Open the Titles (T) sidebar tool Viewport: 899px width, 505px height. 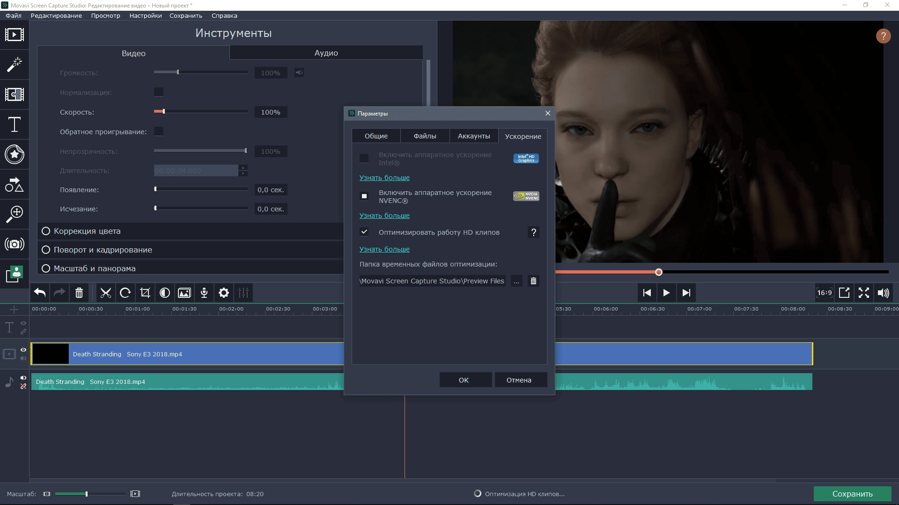[15, 124]
